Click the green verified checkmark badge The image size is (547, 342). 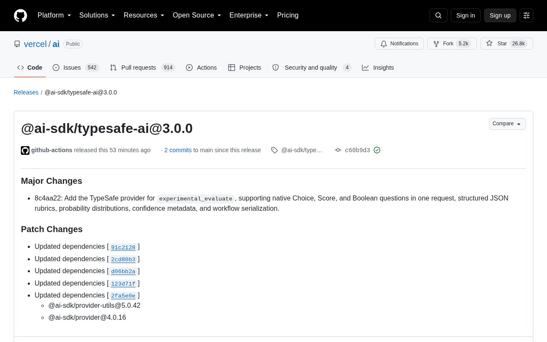tap(377, 150)
